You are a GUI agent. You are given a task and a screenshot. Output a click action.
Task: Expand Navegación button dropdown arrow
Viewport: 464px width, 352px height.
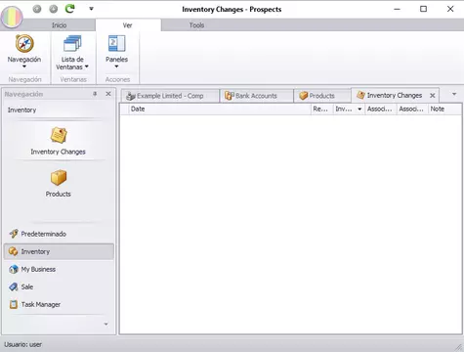(x=24, y=66)
